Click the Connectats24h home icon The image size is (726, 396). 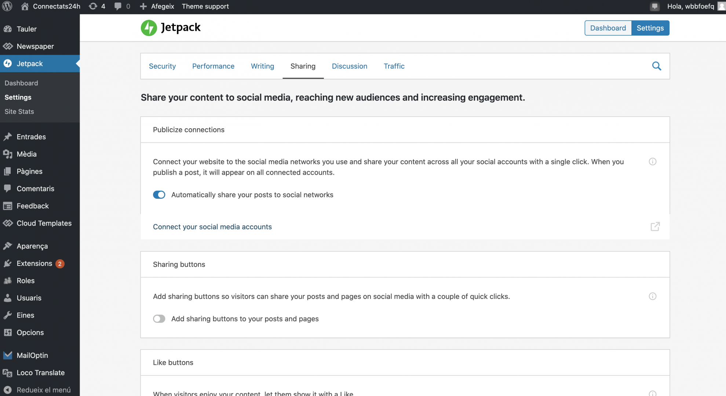(25, 6)
